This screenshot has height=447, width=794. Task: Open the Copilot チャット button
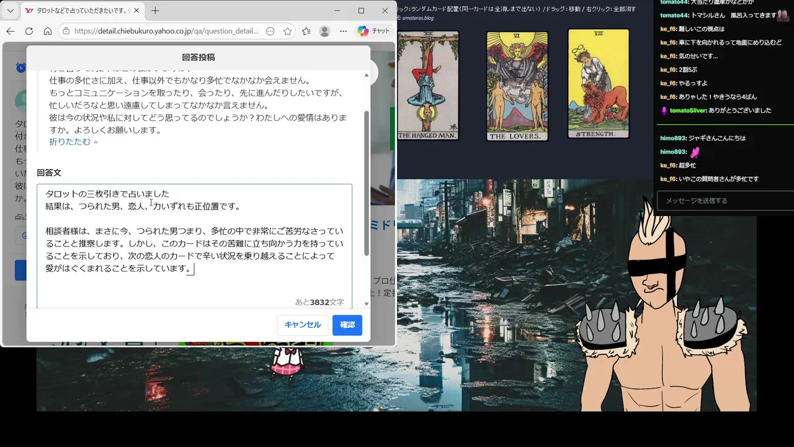coord(374,31)
